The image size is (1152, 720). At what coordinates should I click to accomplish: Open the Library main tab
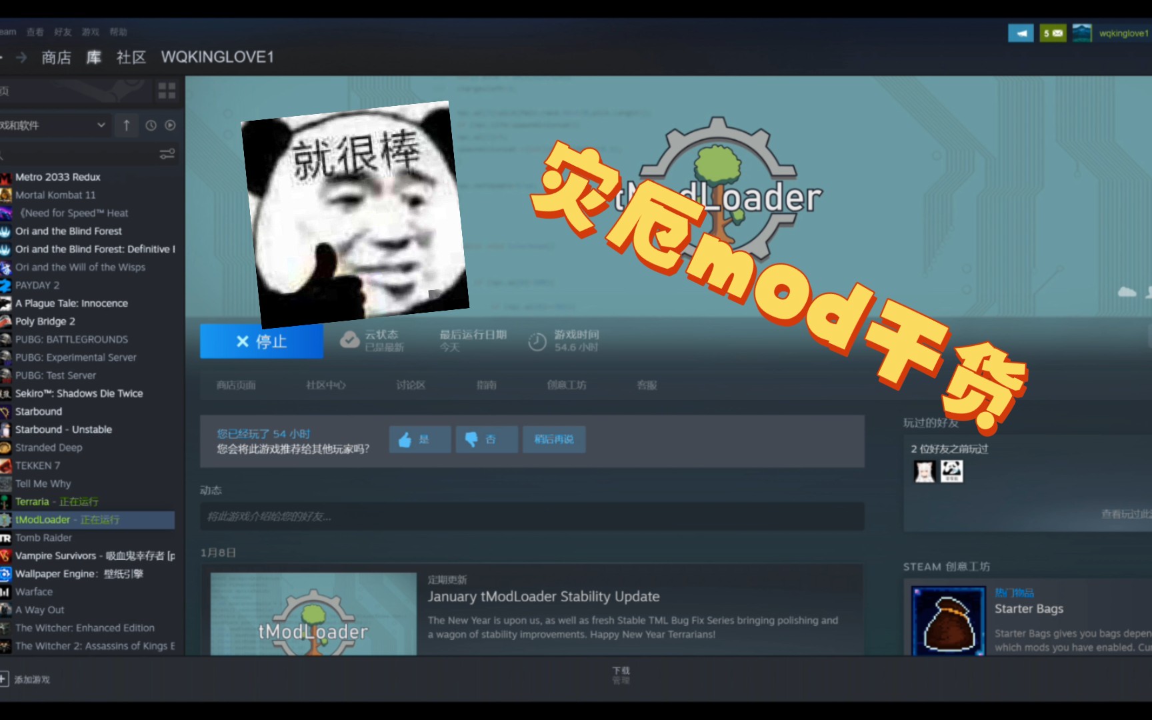(94, 57)
